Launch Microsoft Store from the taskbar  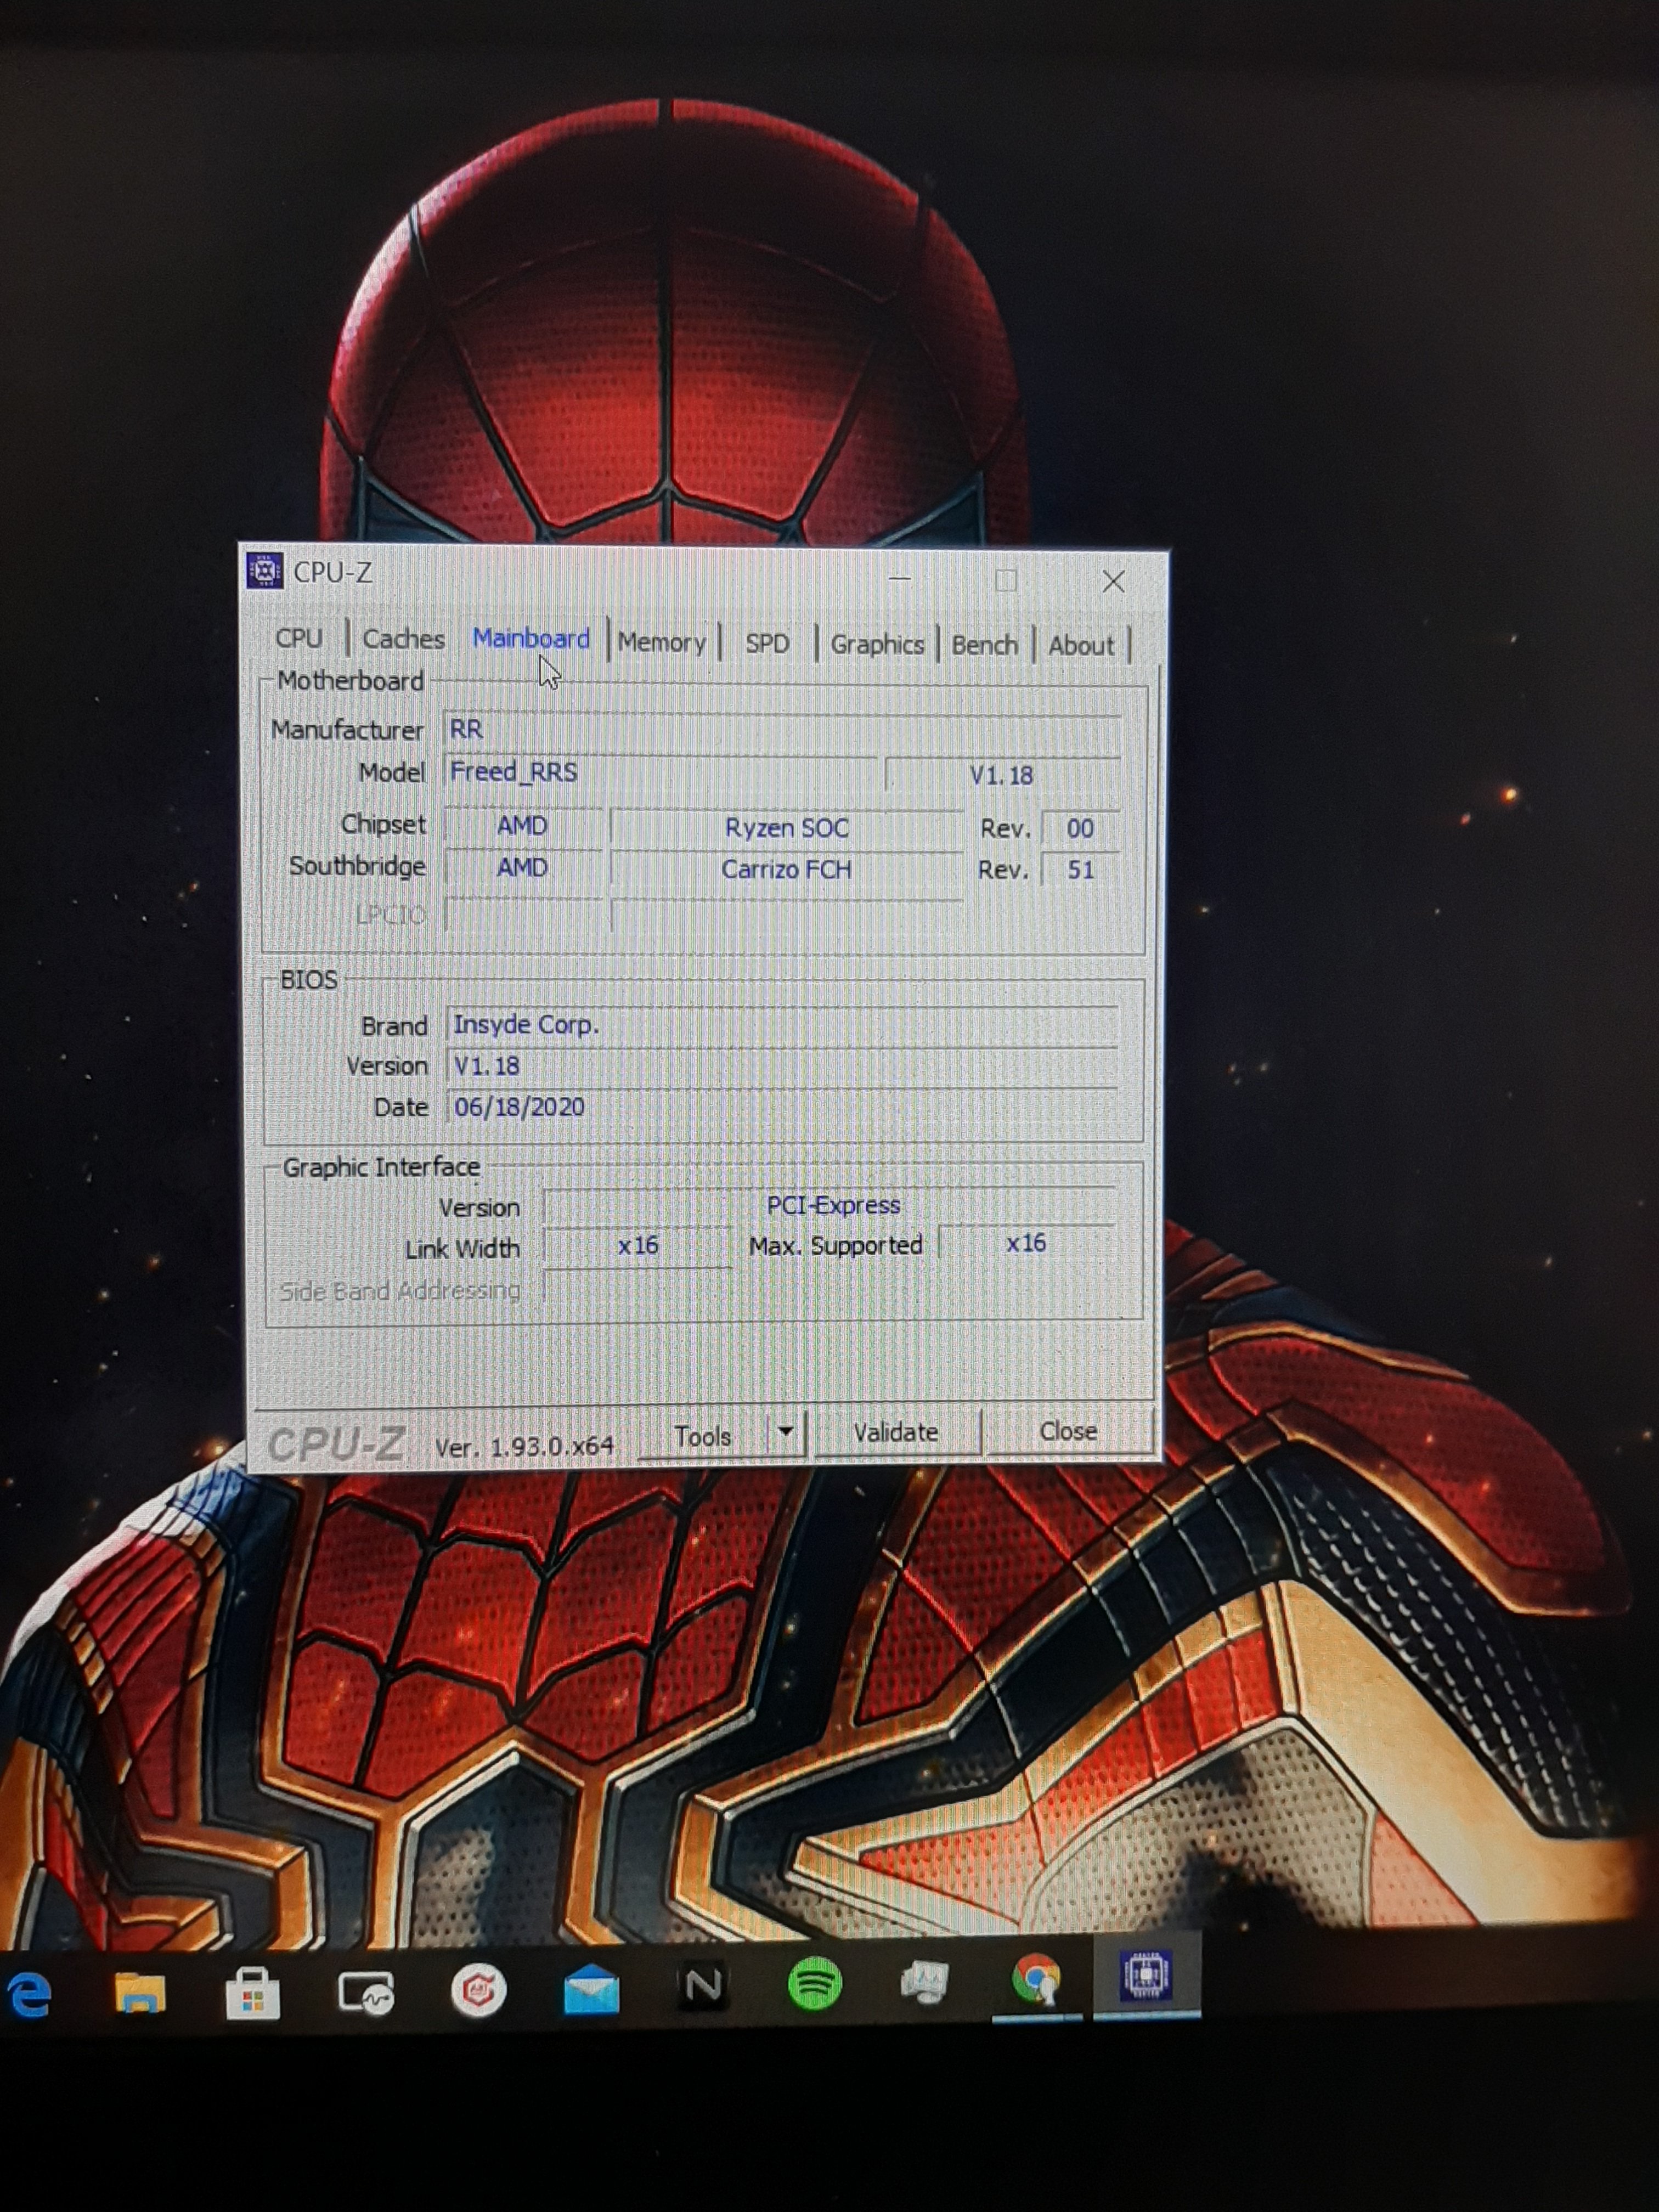pos(252,1993)
